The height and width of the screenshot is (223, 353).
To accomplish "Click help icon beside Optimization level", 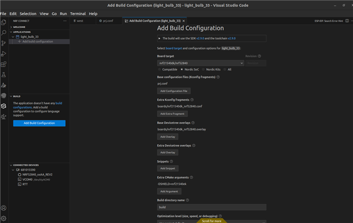I will click(220, 216).
